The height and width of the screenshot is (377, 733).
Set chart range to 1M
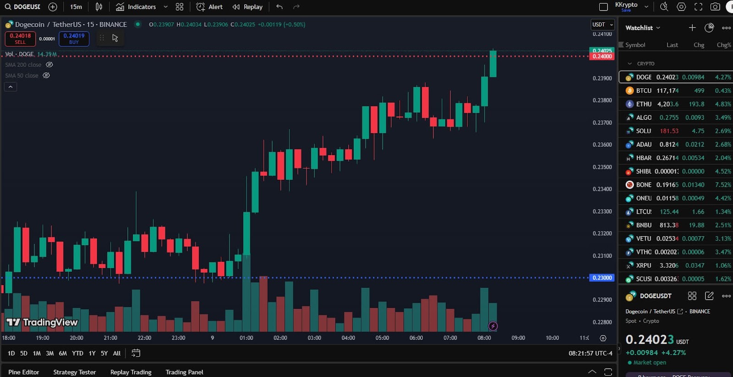point(37,353)
